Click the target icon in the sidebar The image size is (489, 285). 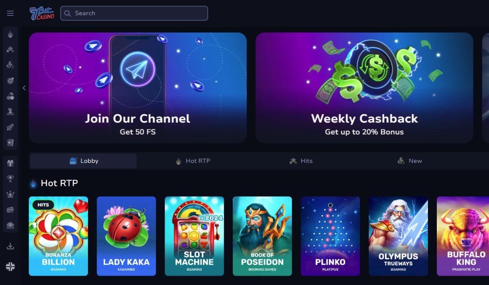coord(10,81)
